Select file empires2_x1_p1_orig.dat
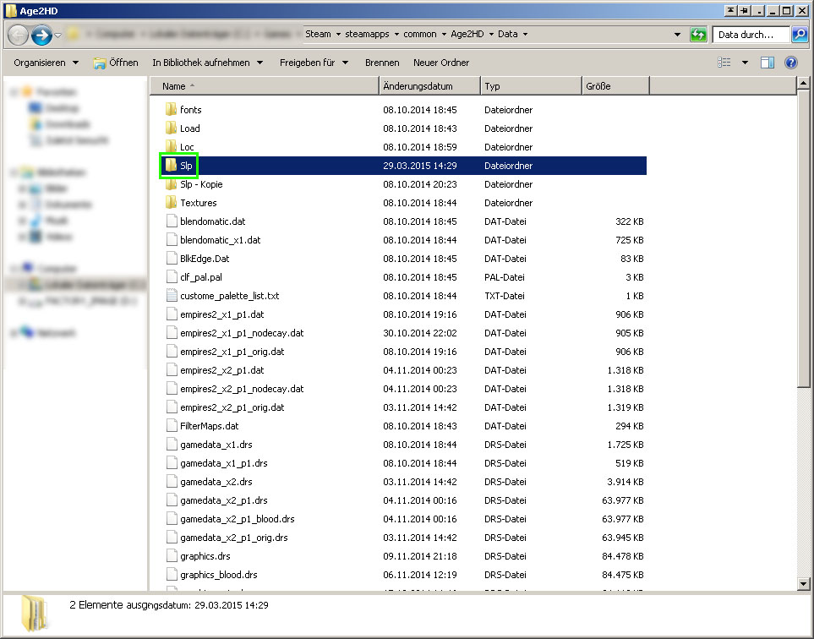The height and width of the screenshot is (639, 814). coord(232,352)
